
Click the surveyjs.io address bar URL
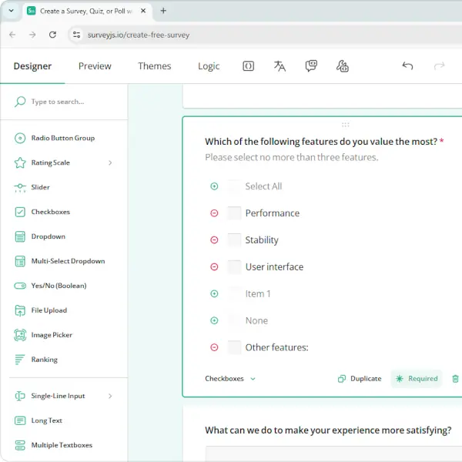tap(139, 35)
